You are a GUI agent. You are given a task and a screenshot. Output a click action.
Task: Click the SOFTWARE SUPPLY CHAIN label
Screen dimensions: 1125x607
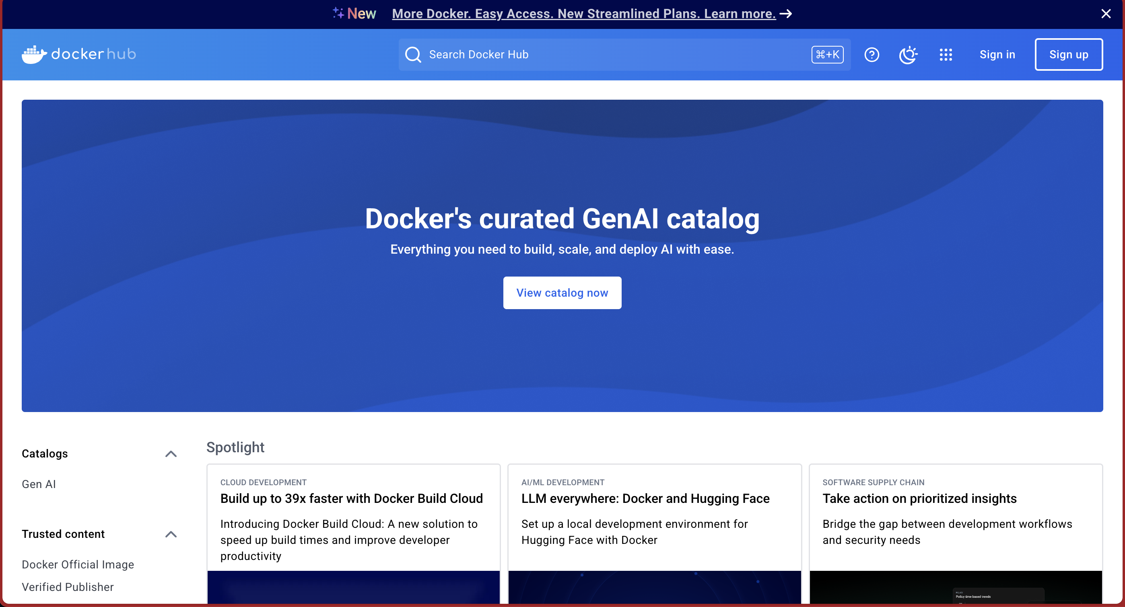click(874, 482)
